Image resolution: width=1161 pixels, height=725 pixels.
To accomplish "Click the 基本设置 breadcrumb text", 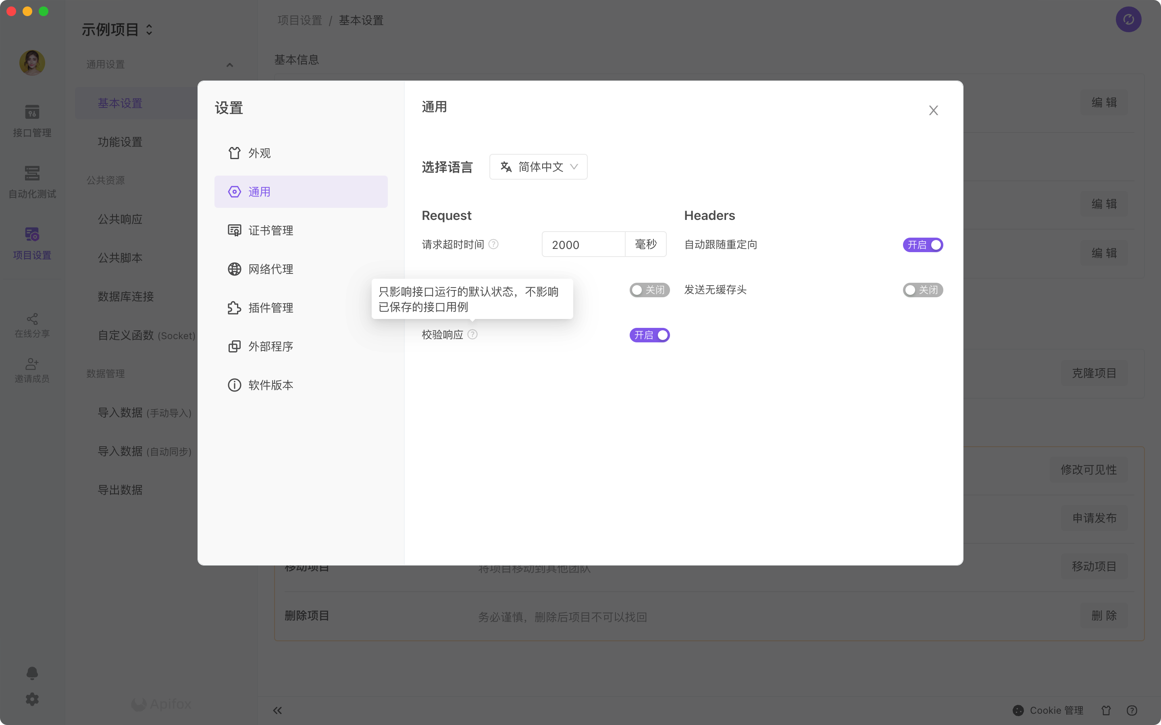I will click(361, 20).
